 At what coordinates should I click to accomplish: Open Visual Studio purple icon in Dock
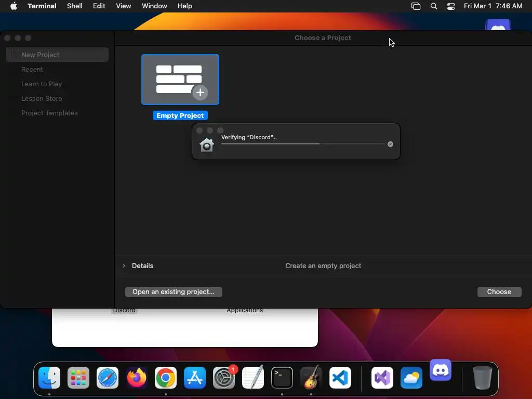[x=382, y=378]
